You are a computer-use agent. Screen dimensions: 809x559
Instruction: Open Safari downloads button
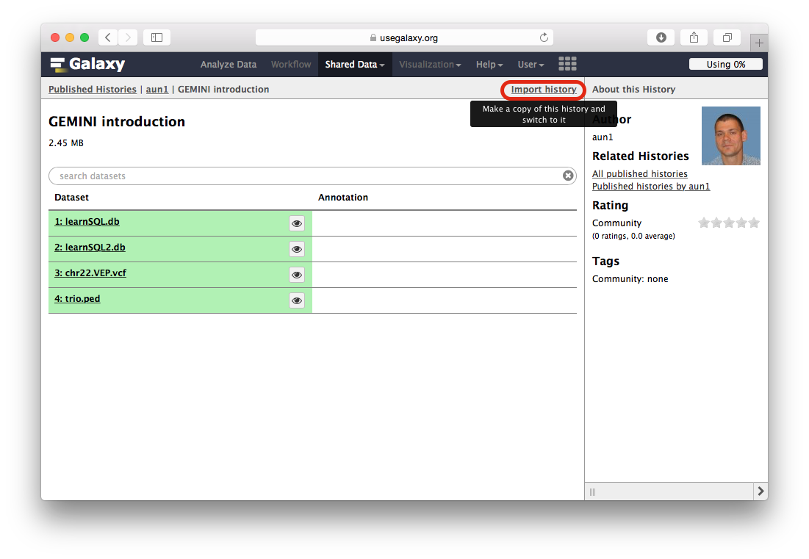661,37
